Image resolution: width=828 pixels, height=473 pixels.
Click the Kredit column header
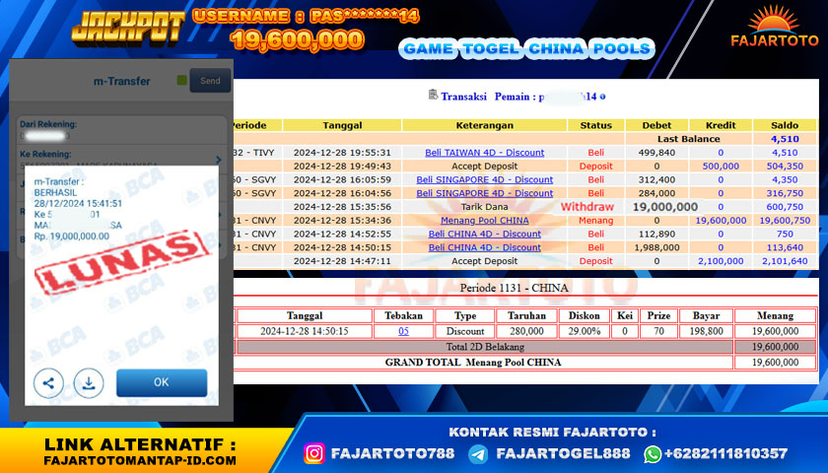click(x=721, y=125)
